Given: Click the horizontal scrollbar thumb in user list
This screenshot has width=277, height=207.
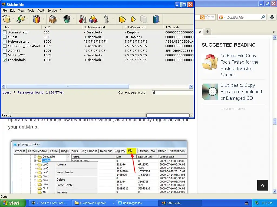Looking at the screenshot, I should click(x=67, y=87).
